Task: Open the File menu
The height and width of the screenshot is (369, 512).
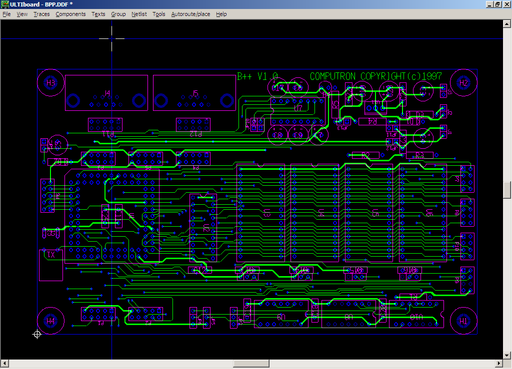Action: click(x=6, y=14)
